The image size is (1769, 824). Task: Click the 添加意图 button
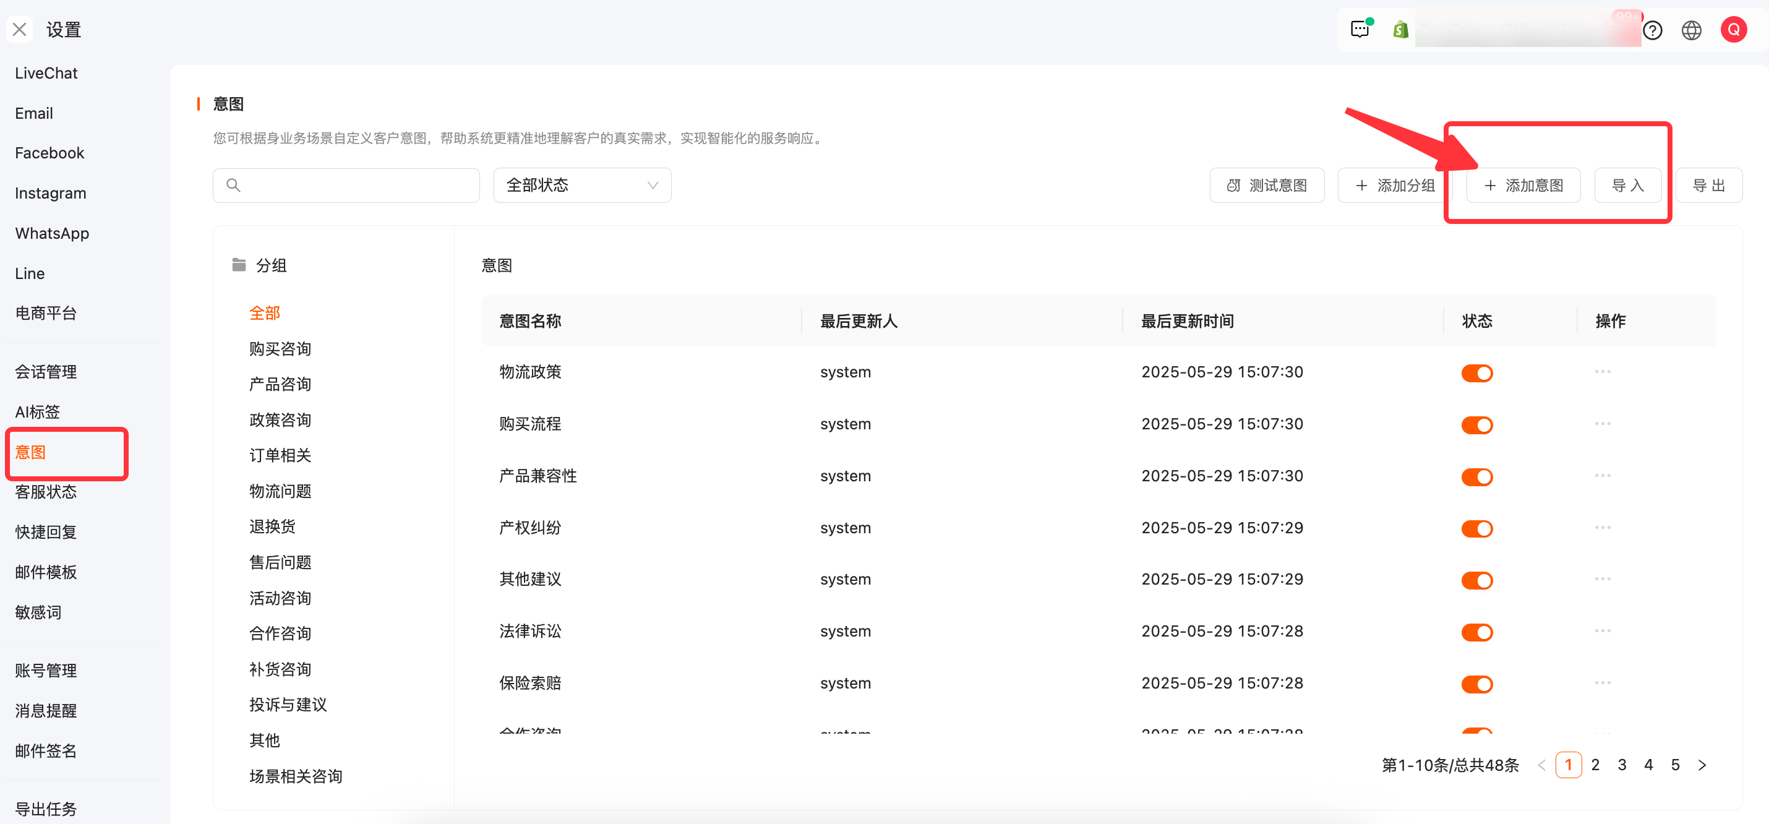[1523, 186]
